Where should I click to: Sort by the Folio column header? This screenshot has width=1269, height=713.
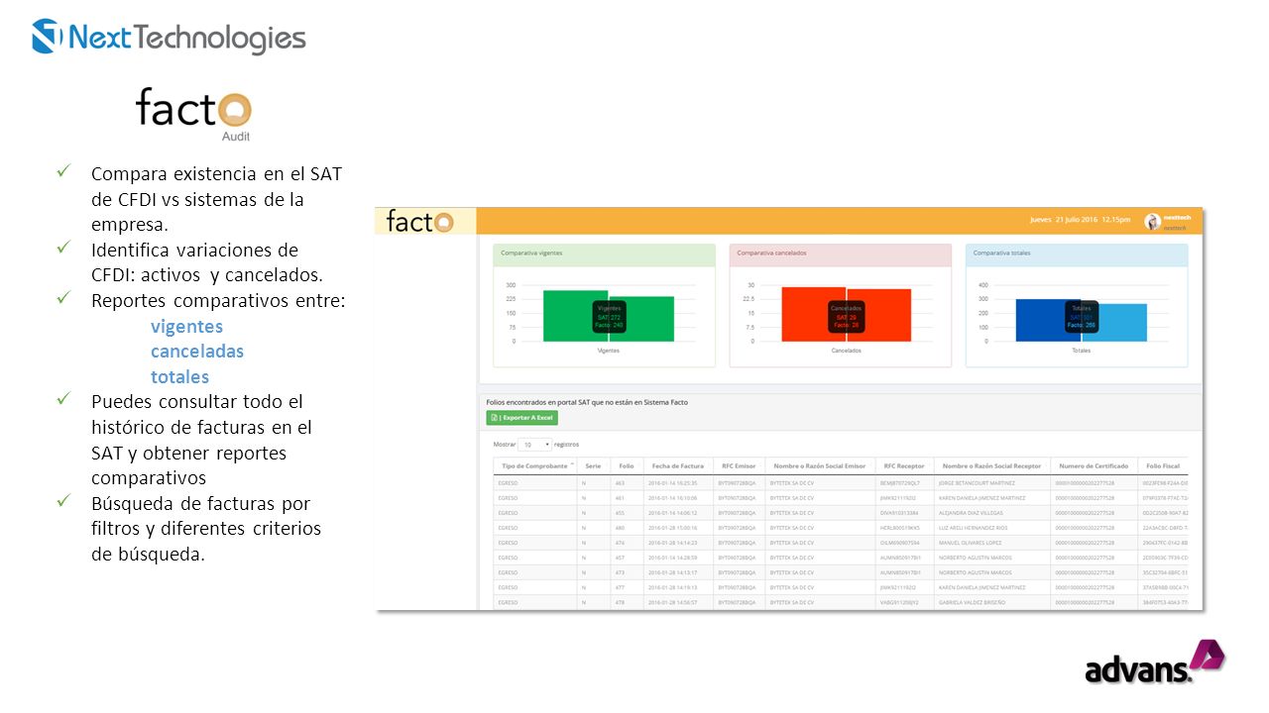(x=627, y=465)
